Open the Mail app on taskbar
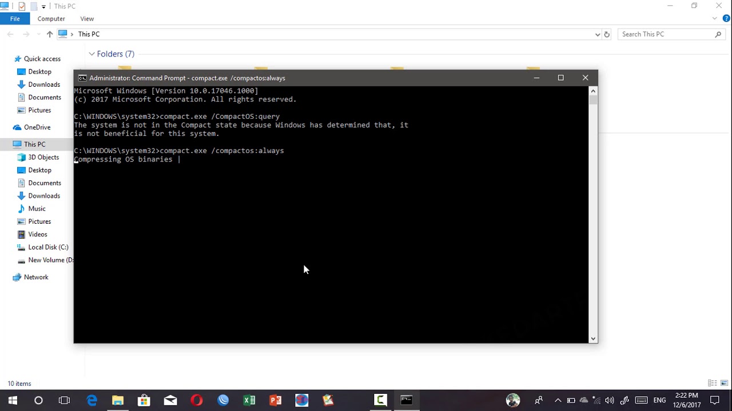The width and height of the screenshot is (732, 411). click(x=170, y=400)
